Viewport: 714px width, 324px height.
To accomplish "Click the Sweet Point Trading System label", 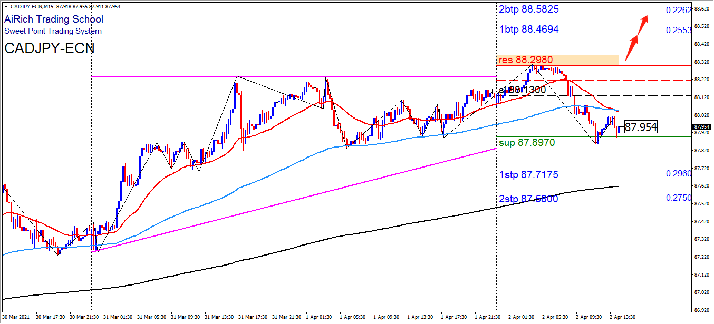I will tap(53, 31).
